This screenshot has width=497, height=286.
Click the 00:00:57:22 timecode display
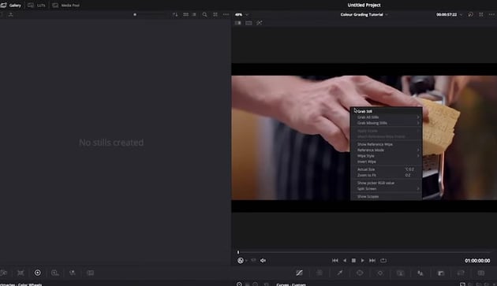tap(447, 14)
